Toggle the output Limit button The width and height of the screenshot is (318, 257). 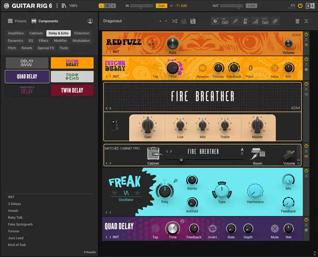coord(251,6)
